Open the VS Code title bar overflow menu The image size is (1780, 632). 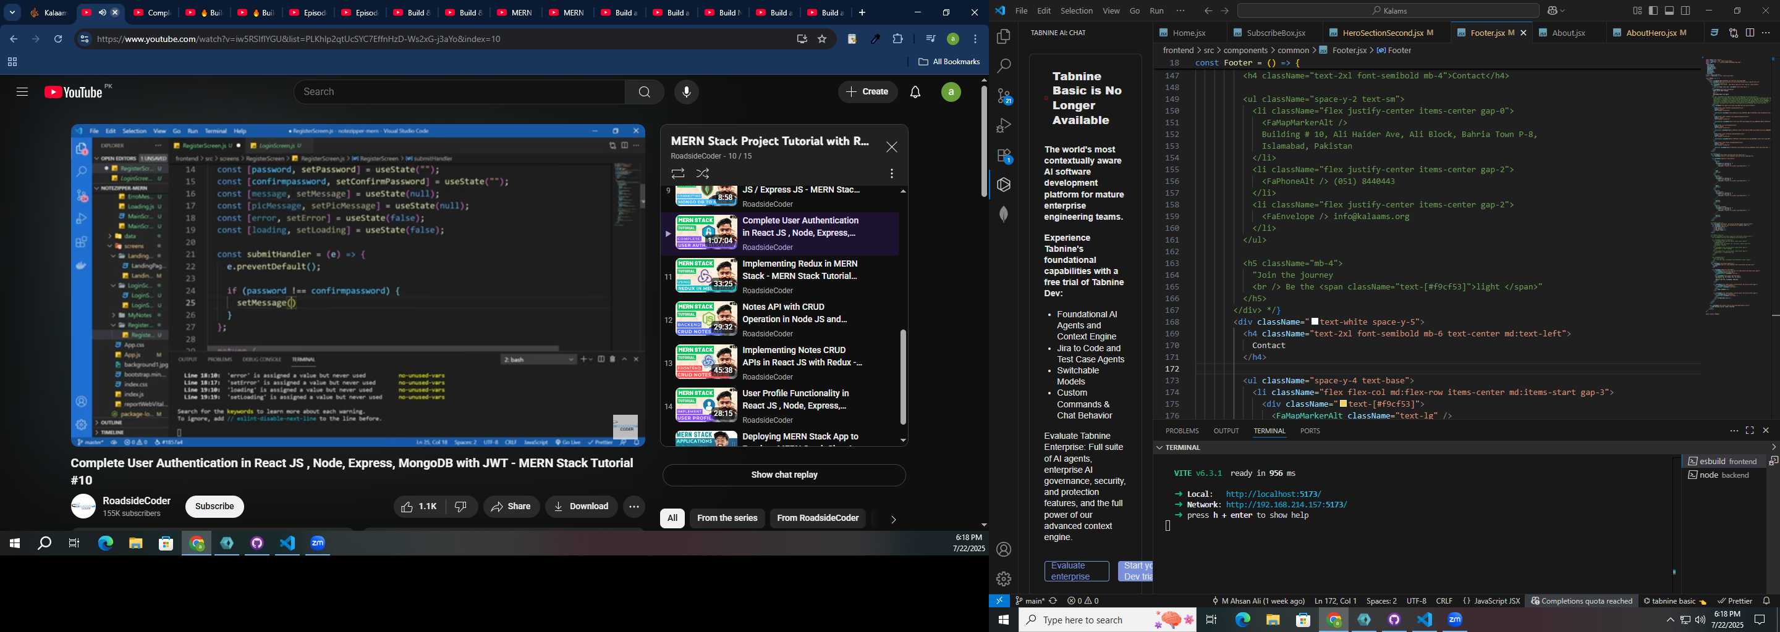(1180, 11)
